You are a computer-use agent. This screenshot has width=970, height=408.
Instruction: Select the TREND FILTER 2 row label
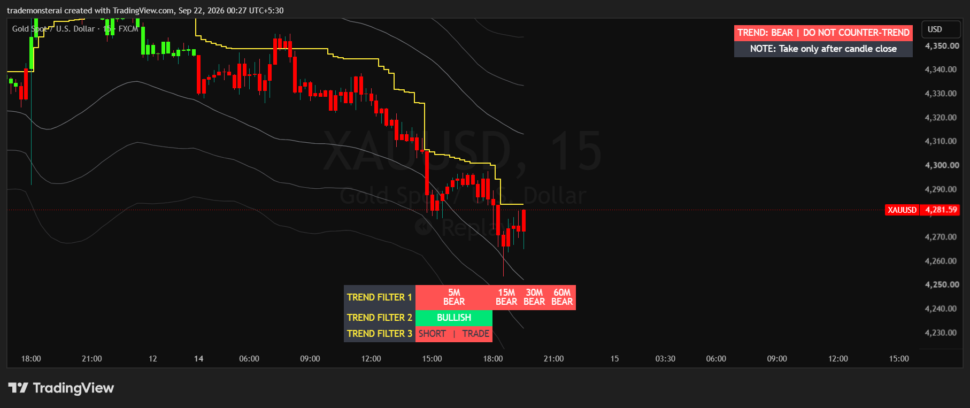coord(380,318)
